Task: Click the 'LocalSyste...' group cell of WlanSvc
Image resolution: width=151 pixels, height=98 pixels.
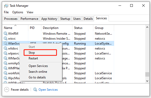Action: click(x=103, y=44)
